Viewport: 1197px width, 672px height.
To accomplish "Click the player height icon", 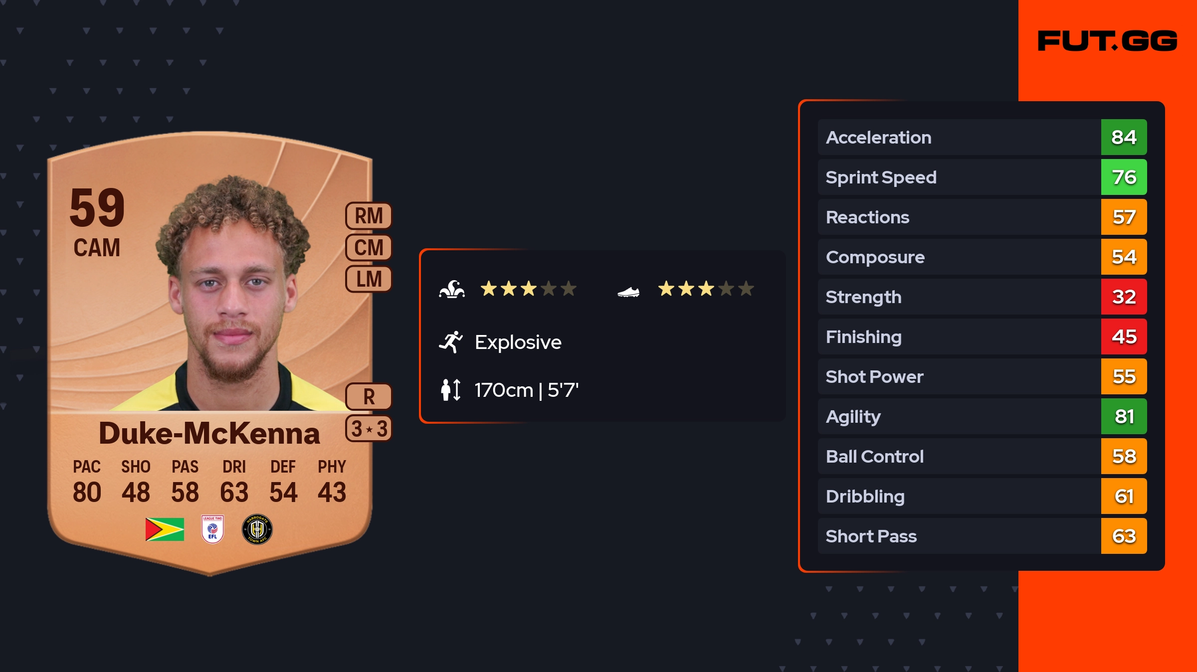I will point(451,390).
